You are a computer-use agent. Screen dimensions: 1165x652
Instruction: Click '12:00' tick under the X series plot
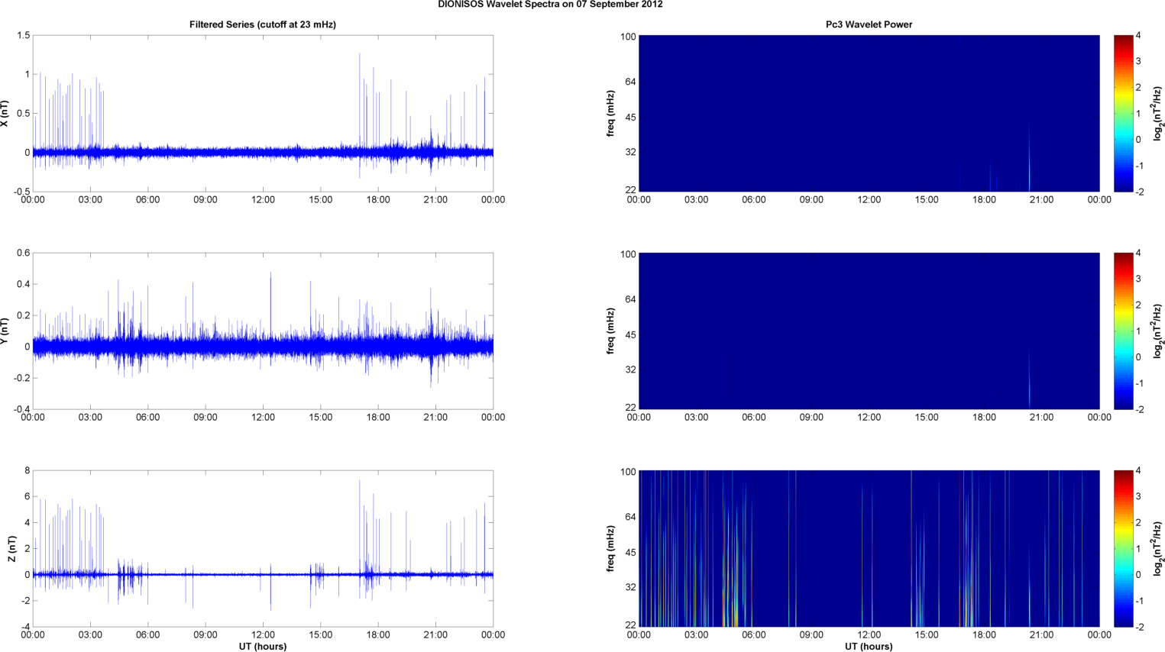263,200
